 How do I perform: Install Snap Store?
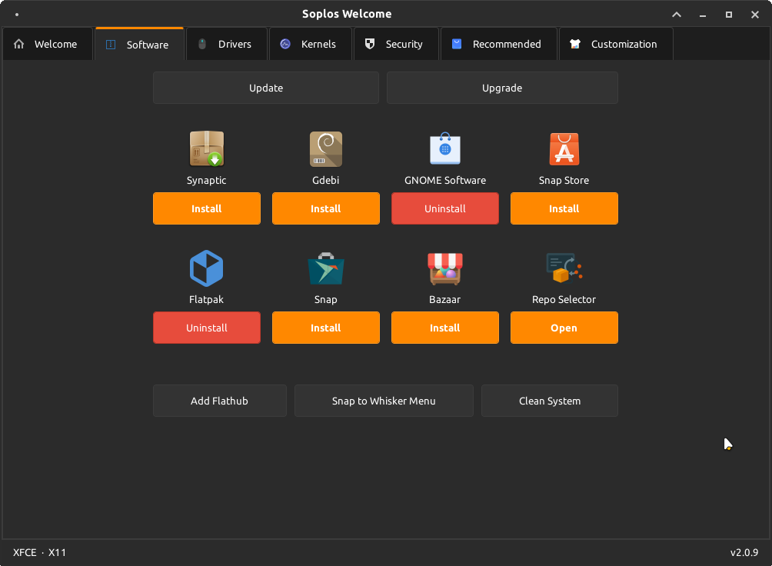(x=564, y=208)
